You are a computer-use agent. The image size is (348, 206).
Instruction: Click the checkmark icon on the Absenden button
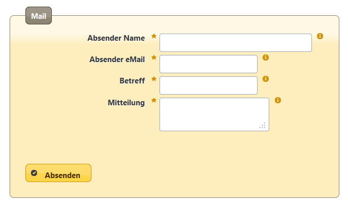(x=34, y=173)
